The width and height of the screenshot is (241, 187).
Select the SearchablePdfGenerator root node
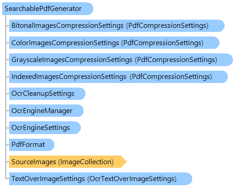pyautogui.click(x=47, y=9)
